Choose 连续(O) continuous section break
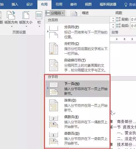The width and height of the screenshot is (136, 149). coord(77,105)
